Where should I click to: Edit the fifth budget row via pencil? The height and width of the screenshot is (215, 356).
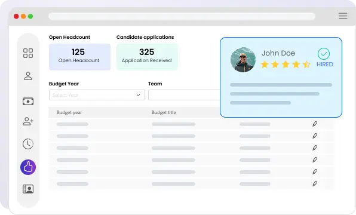click(x=315, y=171)
